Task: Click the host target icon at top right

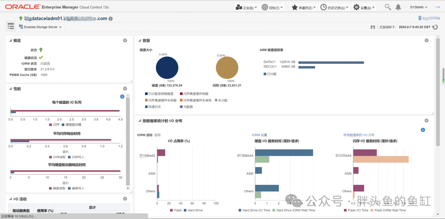Action: pos(420,18)
